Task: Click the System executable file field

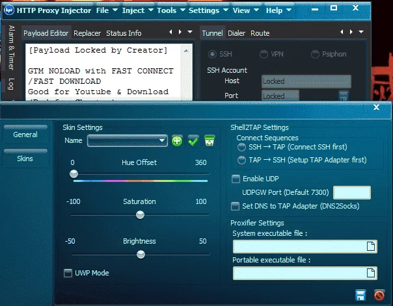Action: 305,246
